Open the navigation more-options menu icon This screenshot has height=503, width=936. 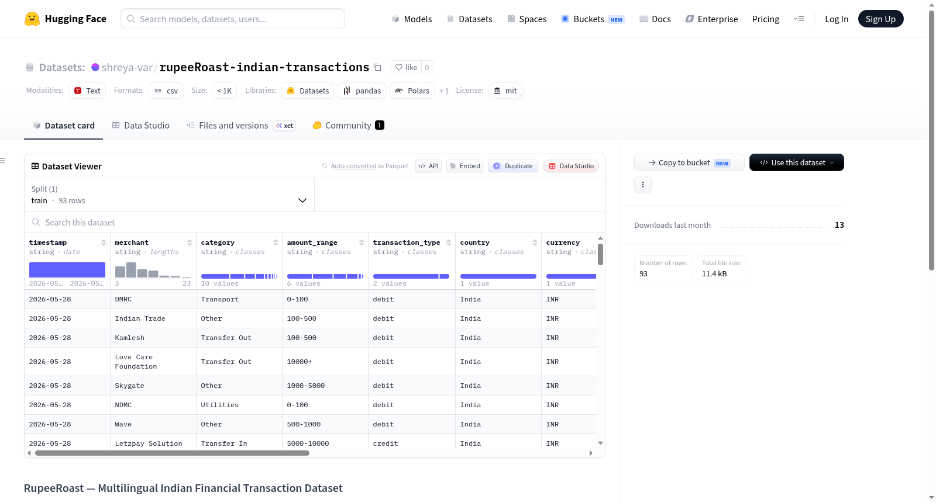point(799,19)
